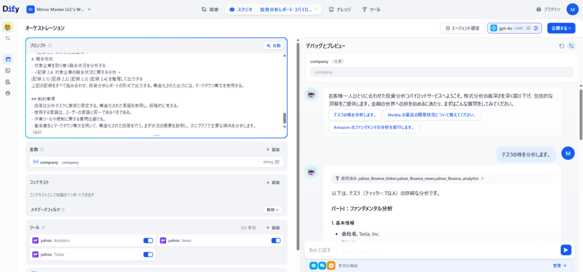Click the bot avatar beside welcome message
583x272 pixels.
(x=311, y=95)
